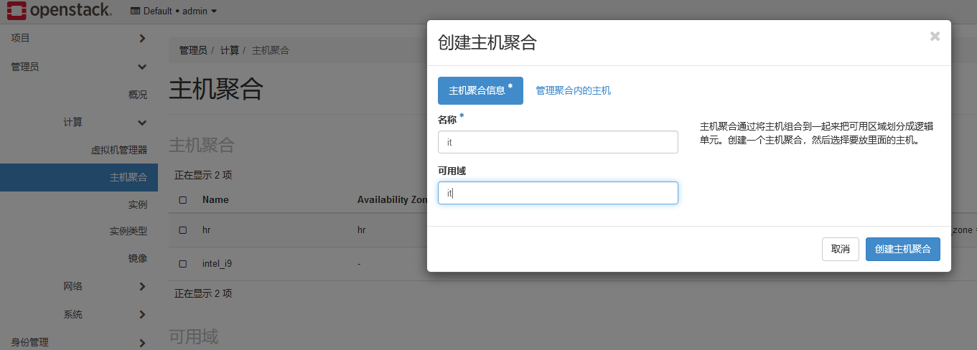Viewport: 977px width, 350px height.
Task: Click the 名称 input field
Action: click(x=558, y=142)
